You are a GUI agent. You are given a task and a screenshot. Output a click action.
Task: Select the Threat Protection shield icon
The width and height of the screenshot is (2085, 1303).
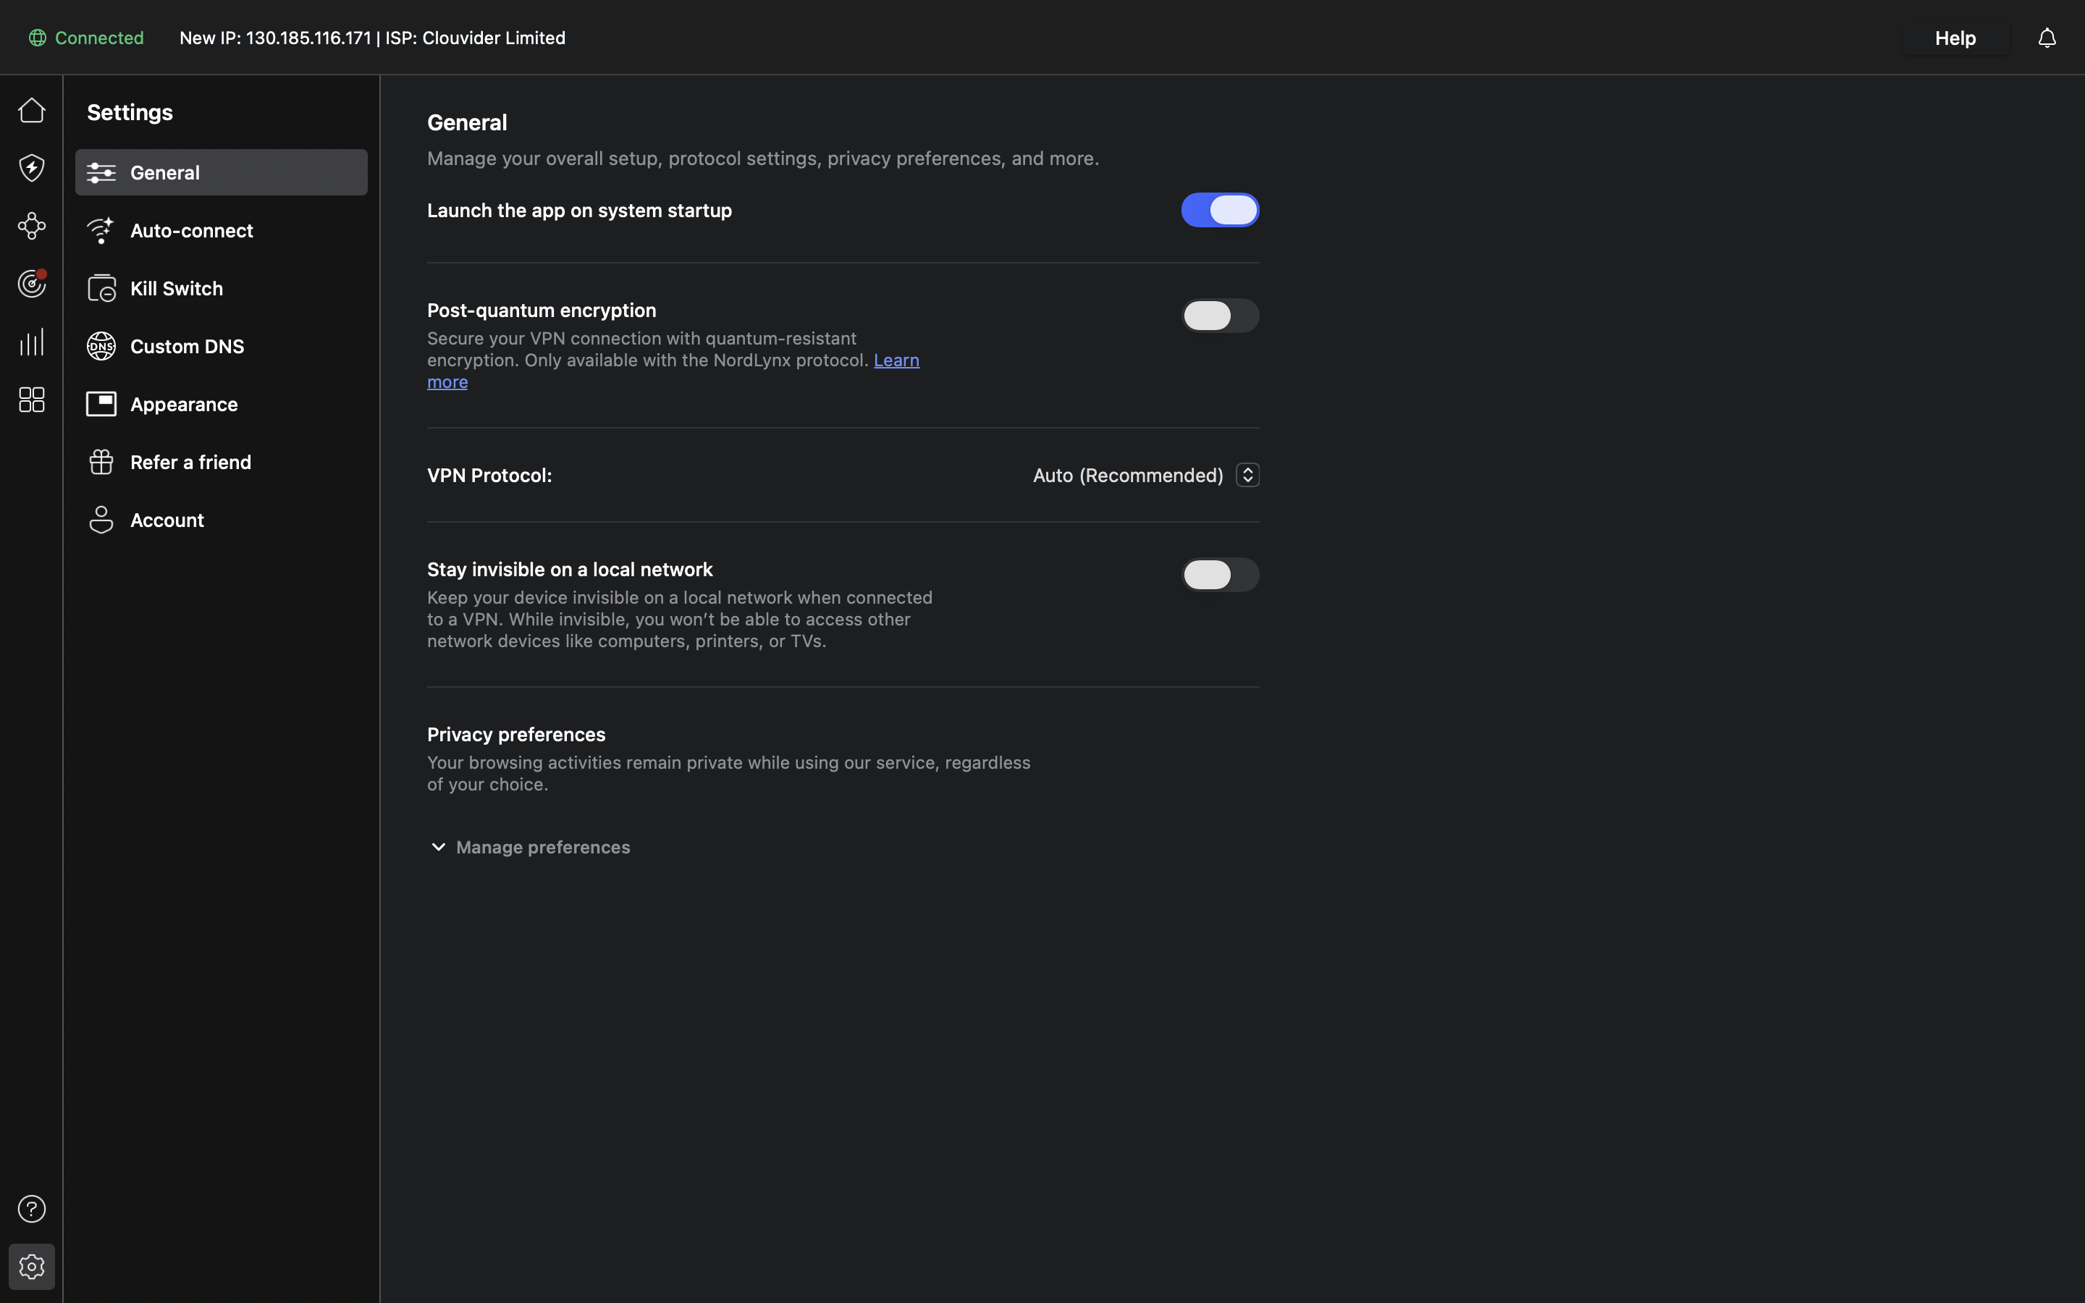32,167
